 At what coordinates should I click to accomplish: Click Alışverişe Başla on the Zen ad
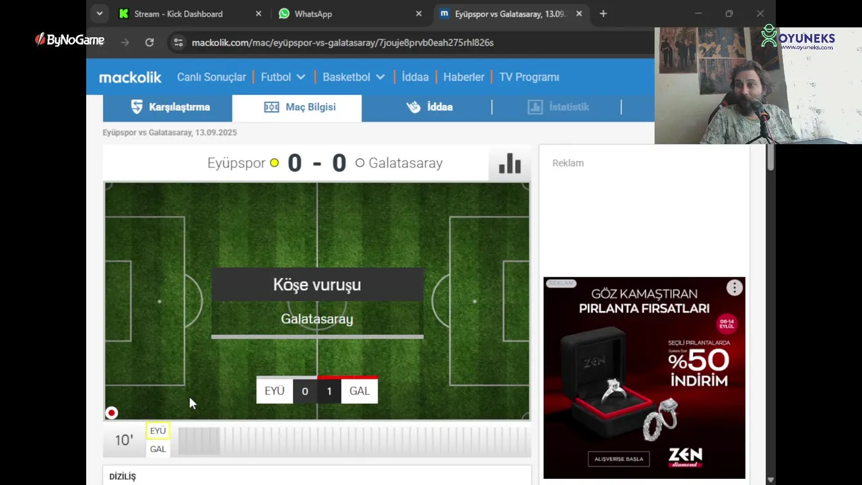pos(619,459)
